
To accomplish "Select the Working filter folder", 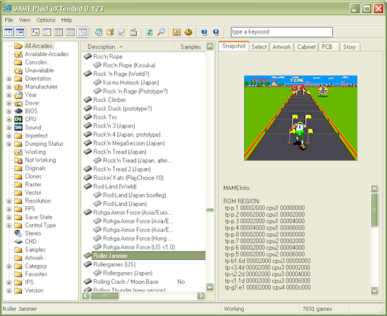I will (35, 152).
